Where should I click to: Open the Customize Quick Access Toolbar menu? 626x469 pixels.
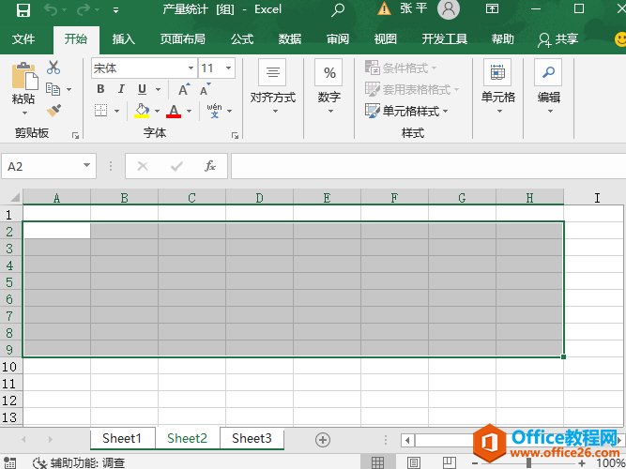tap(115, 10)
